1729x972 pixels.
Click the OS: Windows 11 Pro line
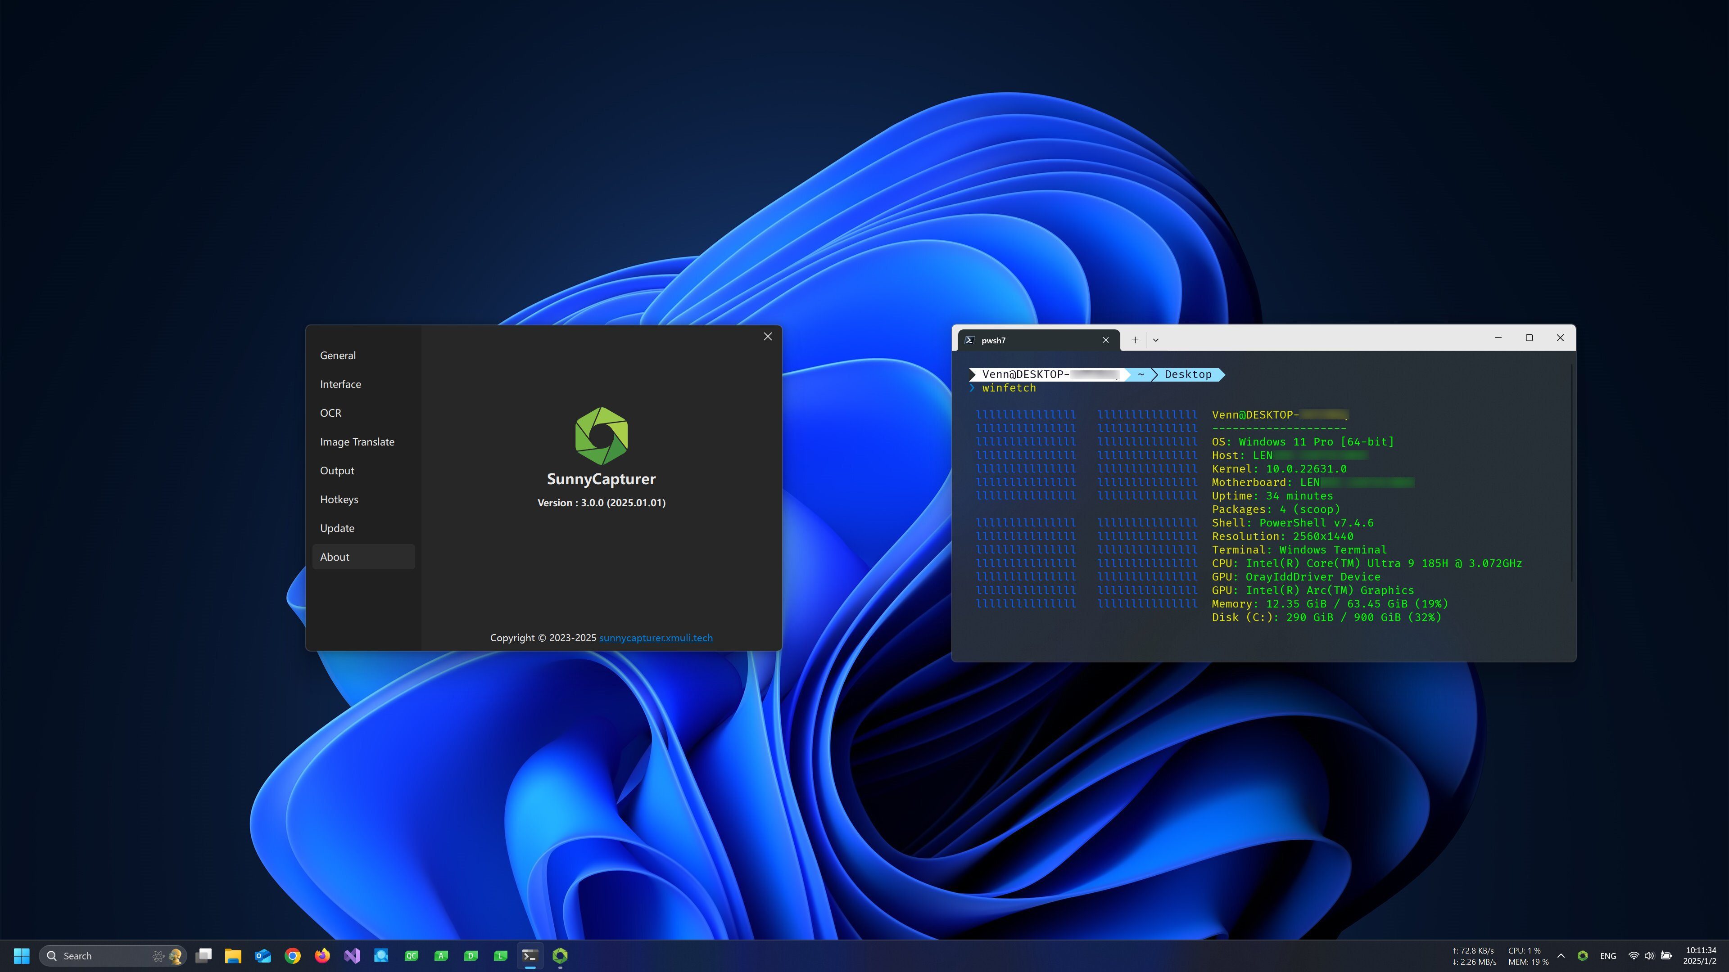pyautogui.click(x=1303, y=442)
